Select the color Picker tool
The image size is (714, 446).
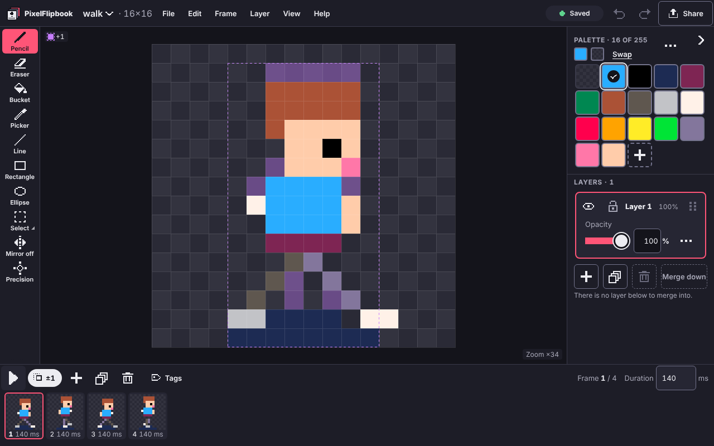[20, 118]
